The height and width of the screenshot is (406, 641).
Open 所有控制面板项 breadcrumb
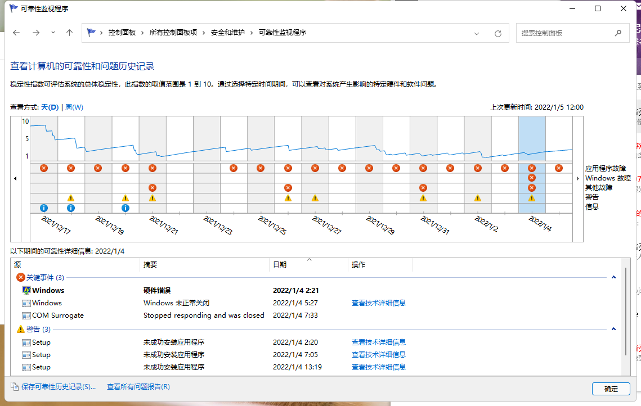173,33
